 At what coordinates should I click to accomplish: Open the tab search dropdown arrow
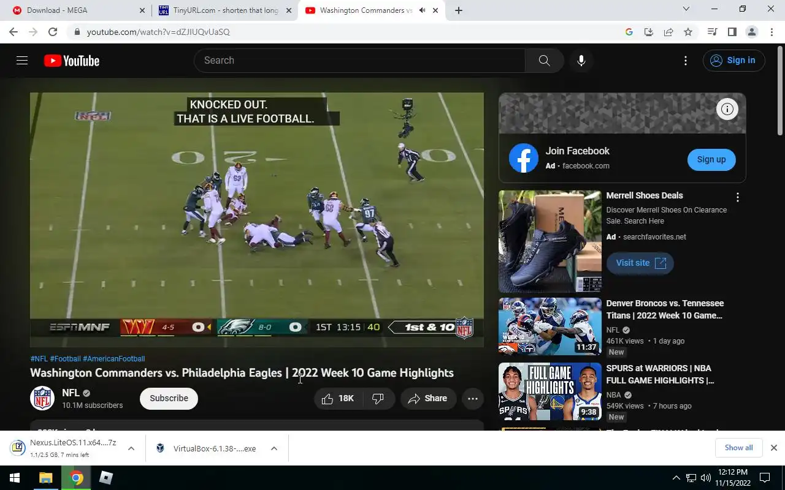tap(686, 9)
